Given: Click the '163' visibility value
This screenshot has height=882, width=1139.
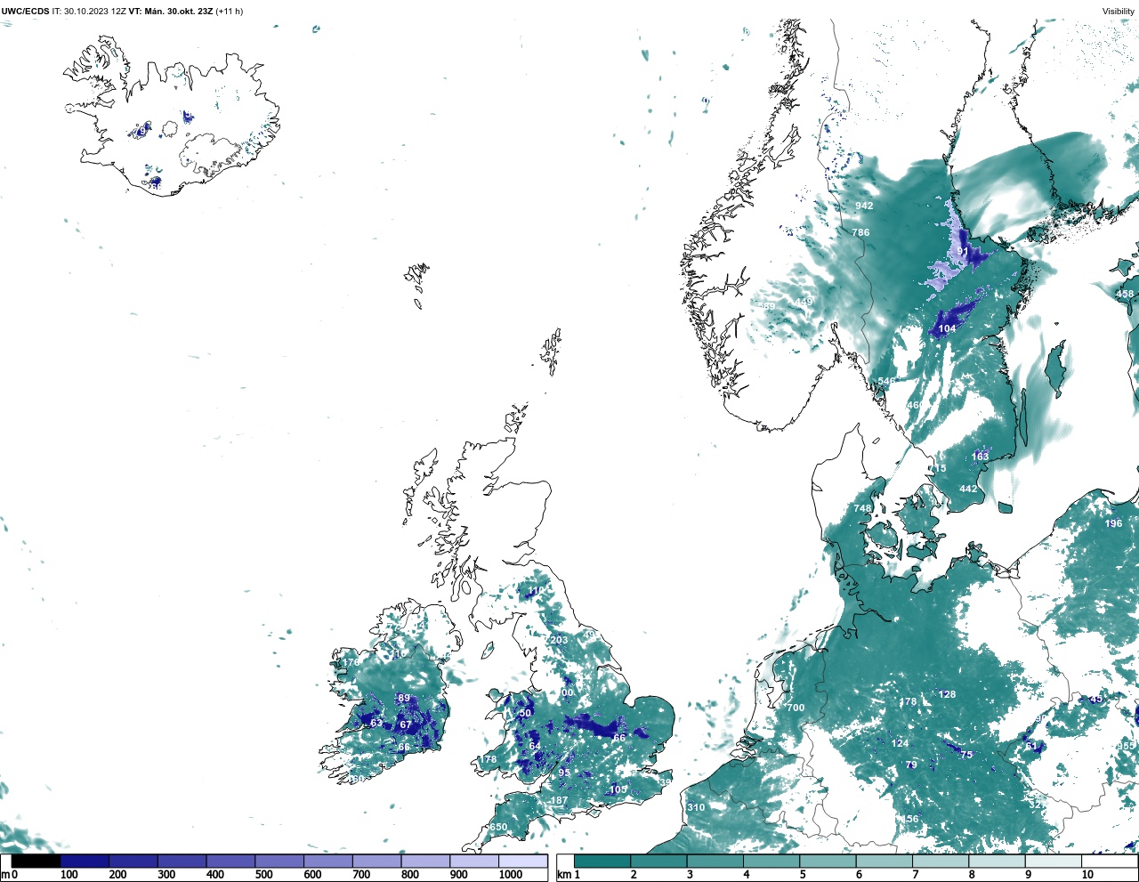Looking at the screenshot, I should pos(980,457).
